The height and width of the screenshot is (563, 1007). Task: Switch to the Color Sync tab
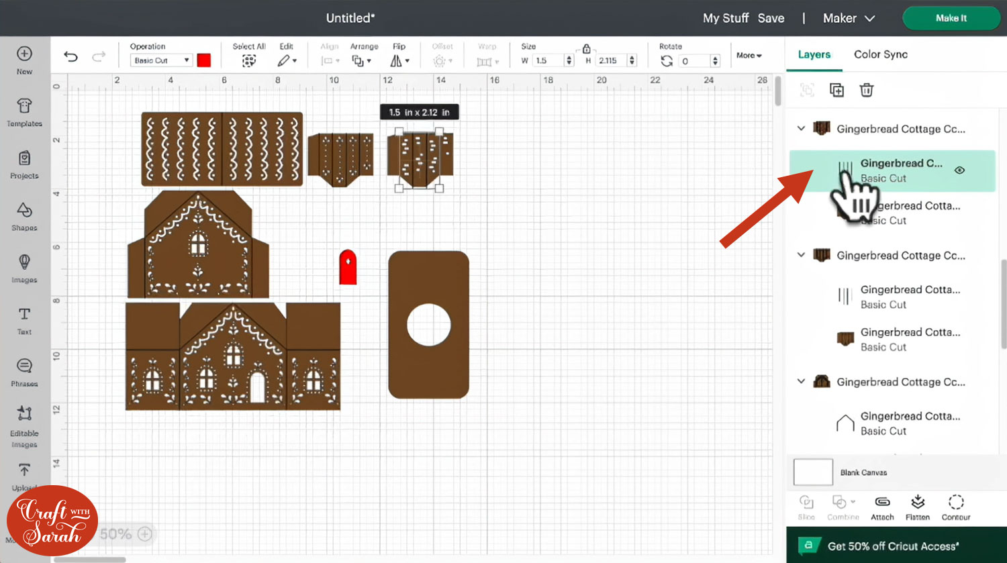(x=880, y=54)
